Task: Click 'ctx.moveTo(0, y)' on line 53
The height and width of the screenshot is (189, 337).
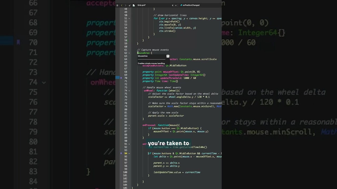Action: 170,25
